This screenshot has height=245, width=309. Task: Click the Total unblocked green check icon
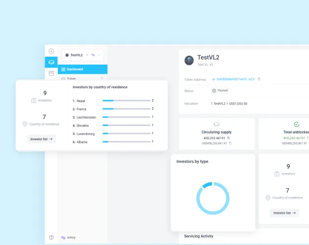point(297,124)
